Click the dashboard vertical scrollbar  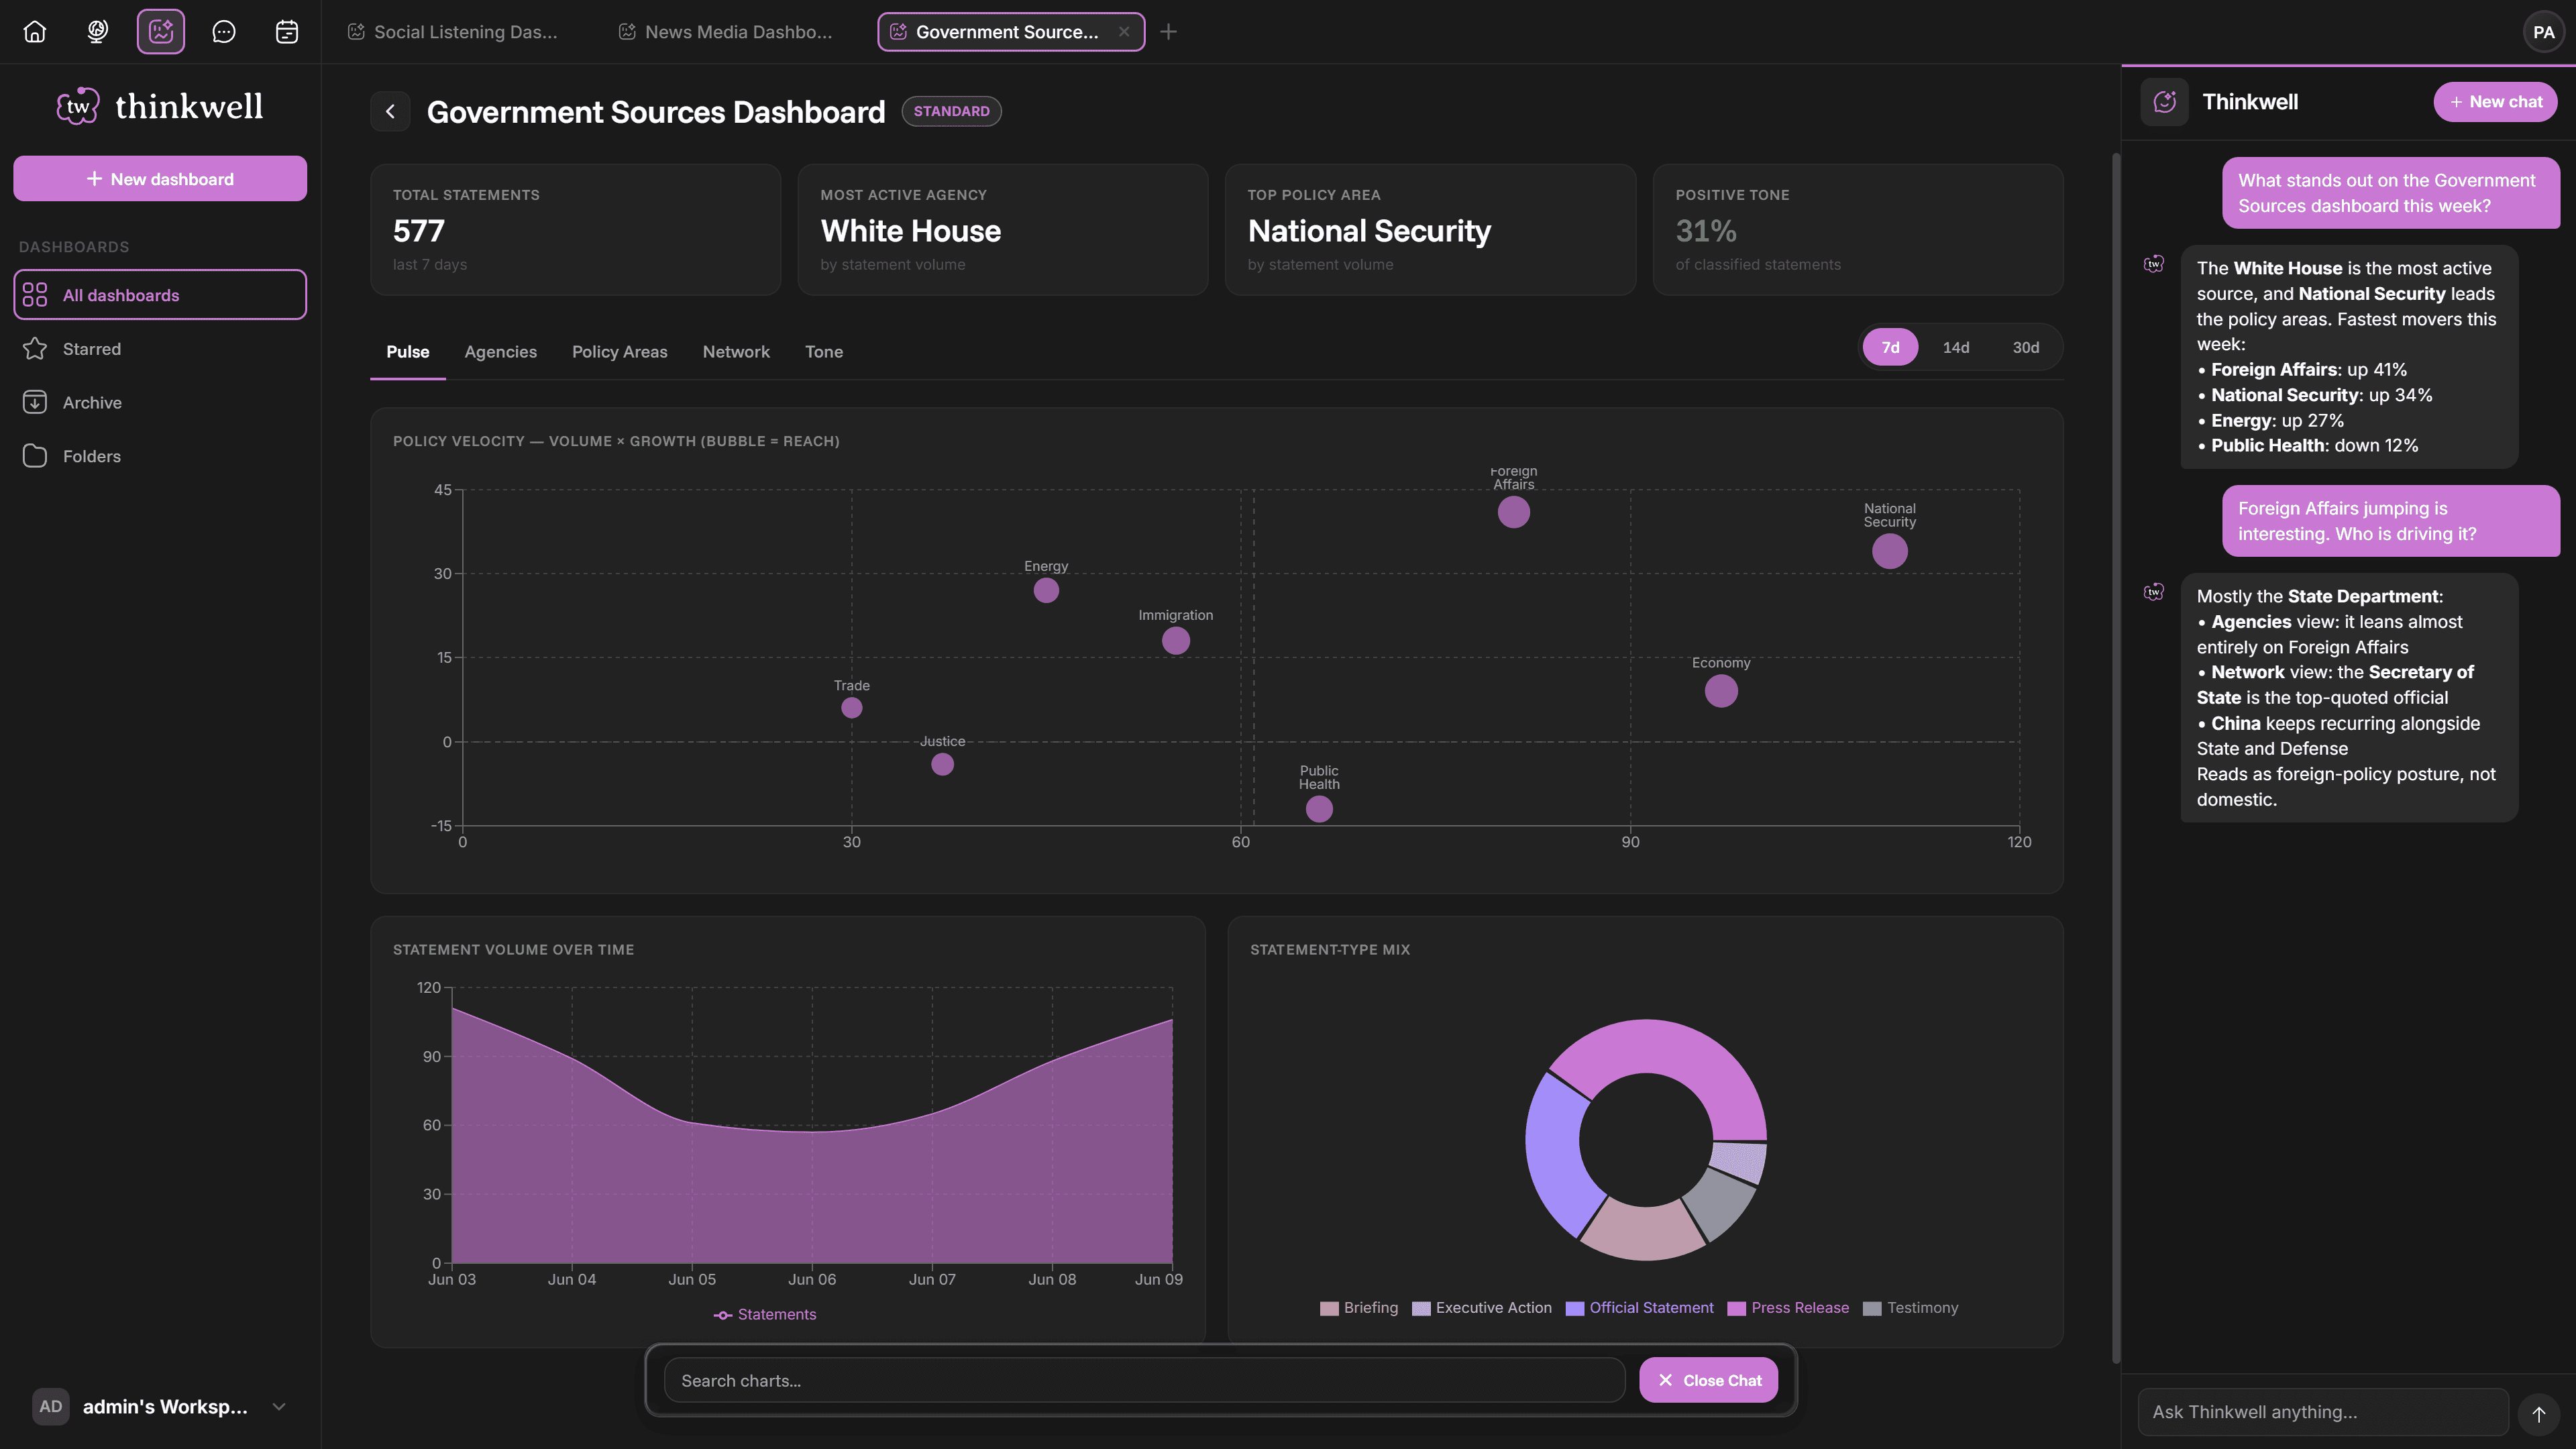2116,758
